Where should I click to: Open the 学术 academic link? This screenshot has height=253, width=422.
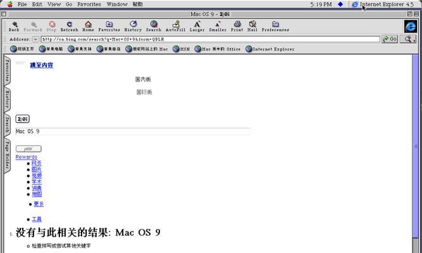(37, 182)
